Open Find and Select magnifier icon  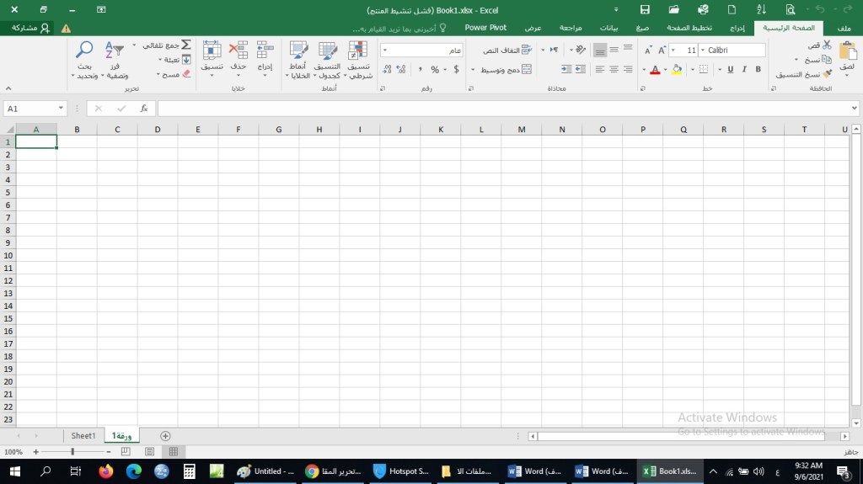84,51
